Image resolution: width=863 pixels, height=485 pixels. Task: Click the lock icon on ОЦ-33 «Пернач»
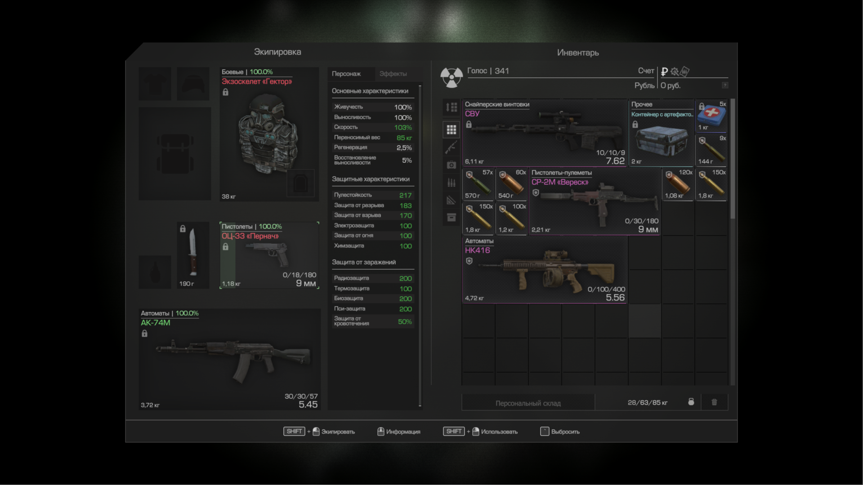click(x=225, y=247)
